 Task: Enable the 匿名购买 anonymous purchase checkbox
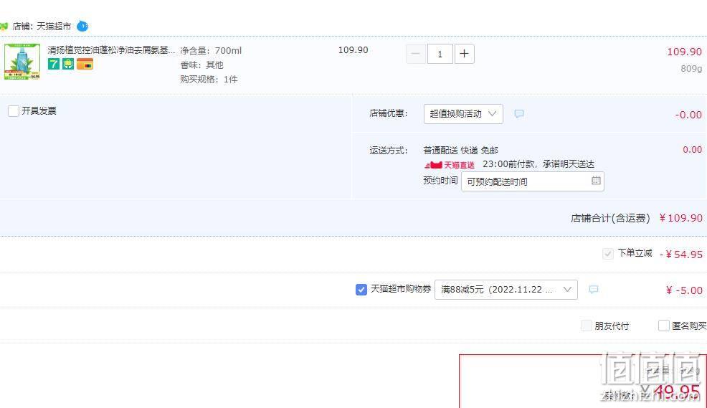point(664,326)
